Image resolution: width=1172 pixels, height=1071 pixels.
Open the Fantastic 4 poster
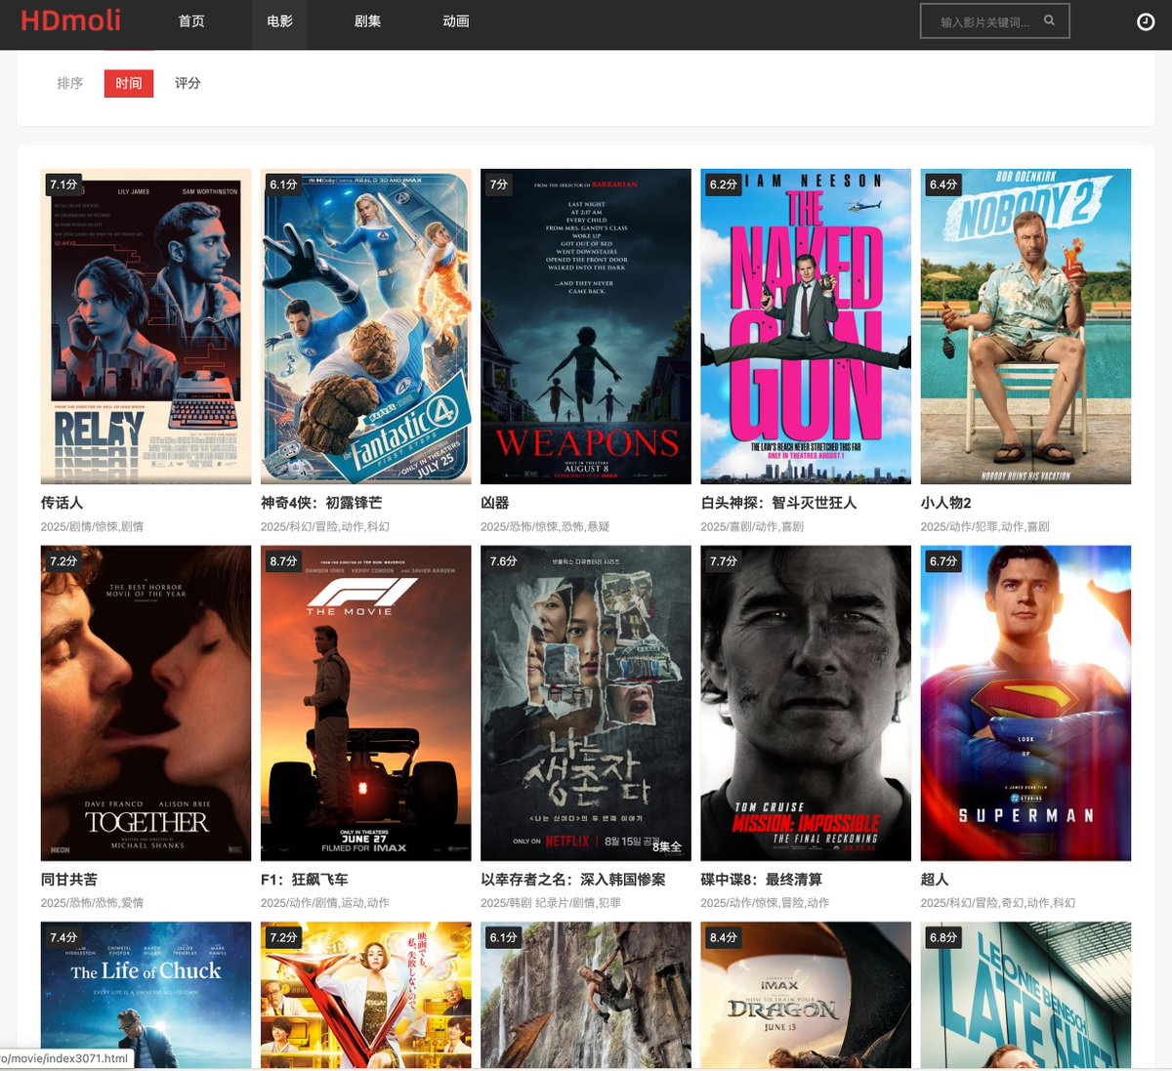pyautogui.click(x=365, y=326)
